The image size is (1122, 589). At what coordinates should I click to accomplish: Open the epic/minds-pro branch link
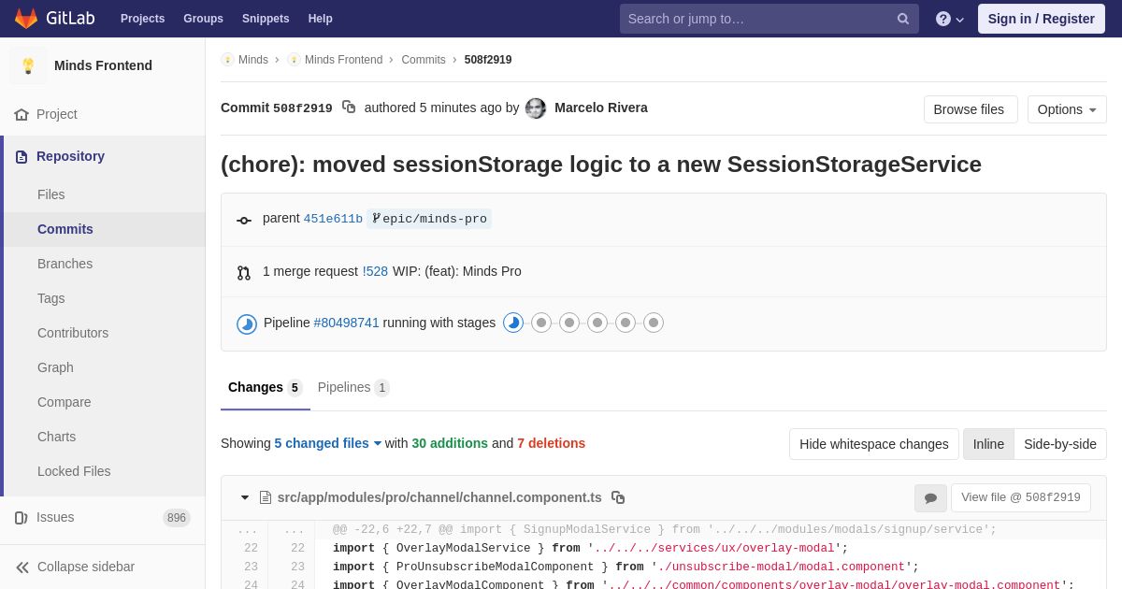[x=429, y=219]
